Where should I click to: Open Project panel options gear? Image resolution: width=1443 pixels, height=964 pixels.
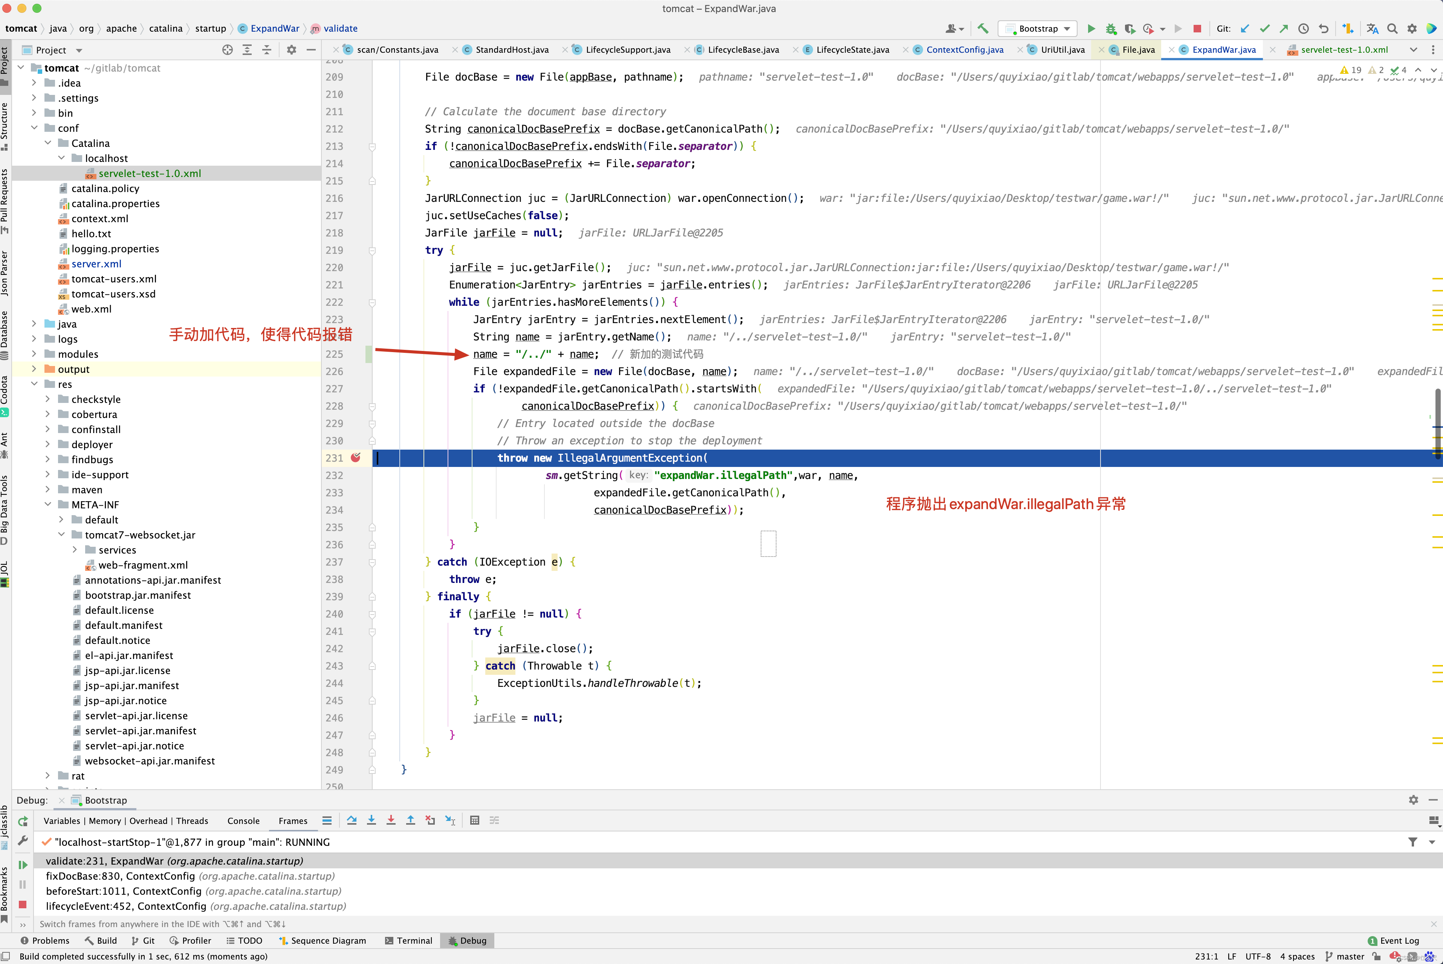292,50
